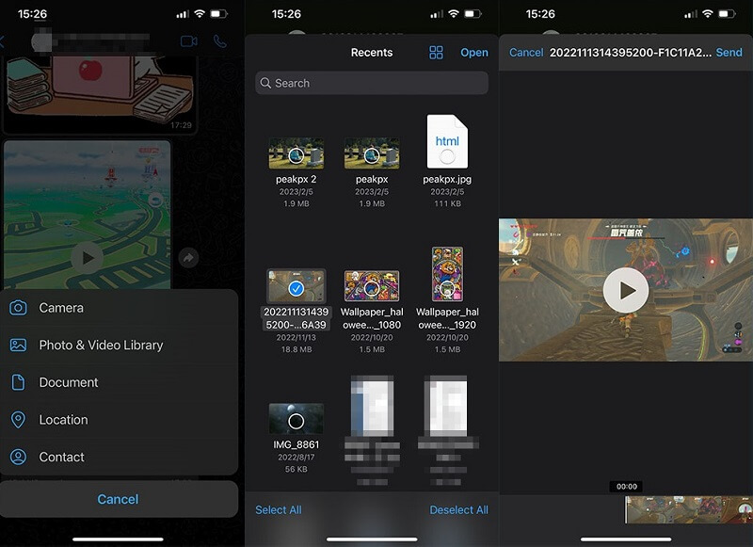Tap the peakpx 2 file name
Screen dimensions: 753x547
296,179
